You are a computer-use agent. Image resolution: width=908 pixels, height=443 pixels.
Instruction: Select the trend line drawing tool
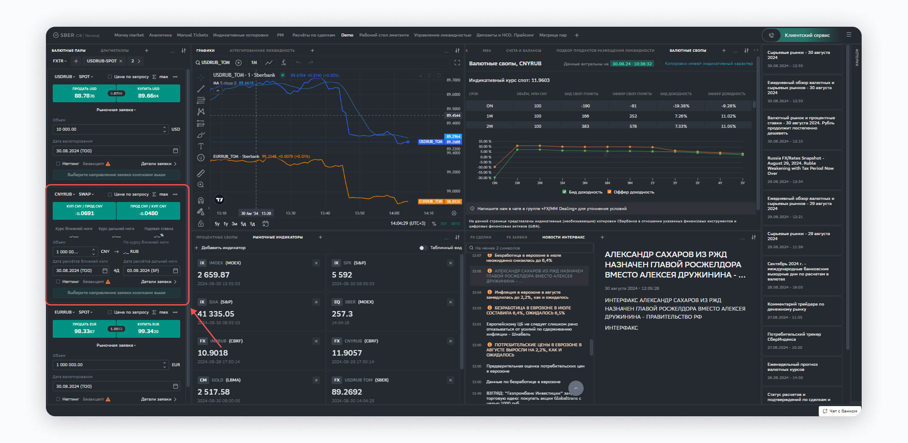tap(201, 89)
